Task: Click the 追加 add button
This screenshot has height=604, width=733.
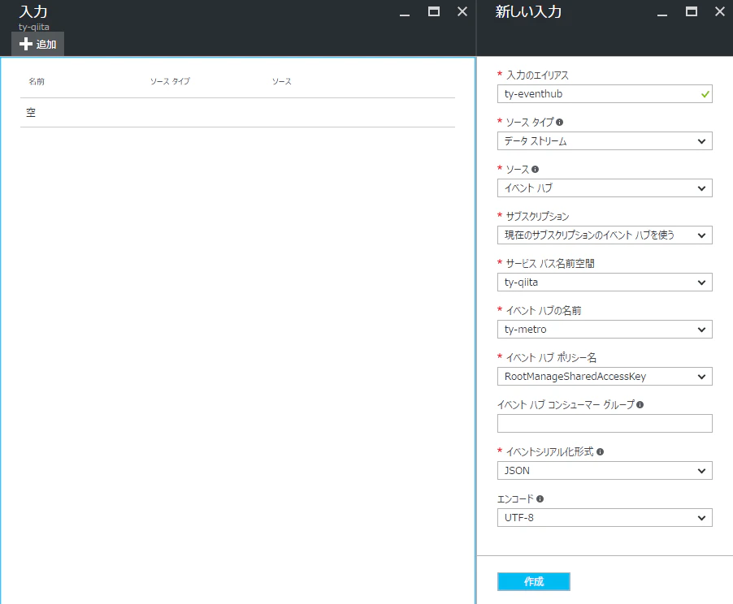Action: click(x=38, y=45)
